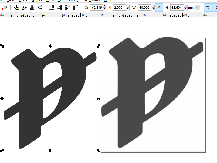The height and width of the screenshot is (163, 217).
Task: Toggle scale rounded corners option
Action: [215, 8]
